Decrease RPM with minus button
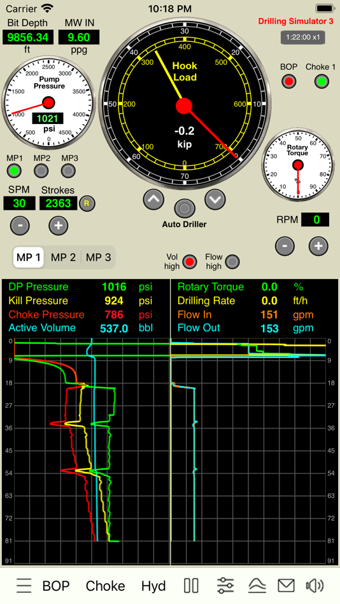 pyautogui.click(x=285, y=246)
